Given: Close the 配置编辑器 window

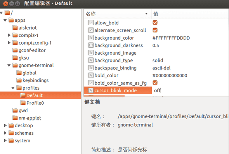Looking at the screenshot, I should (x=6, y=3).
